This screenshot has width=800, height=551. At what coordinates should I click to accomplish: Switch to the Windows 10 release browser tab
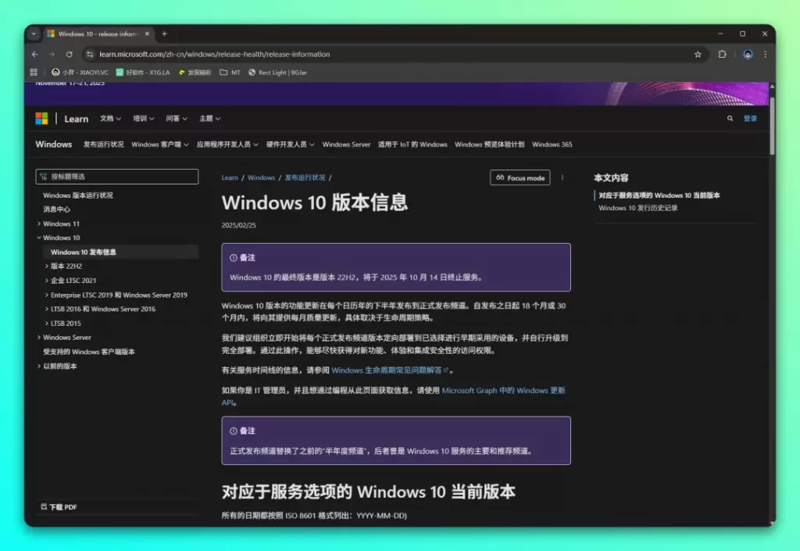(98, 34)
